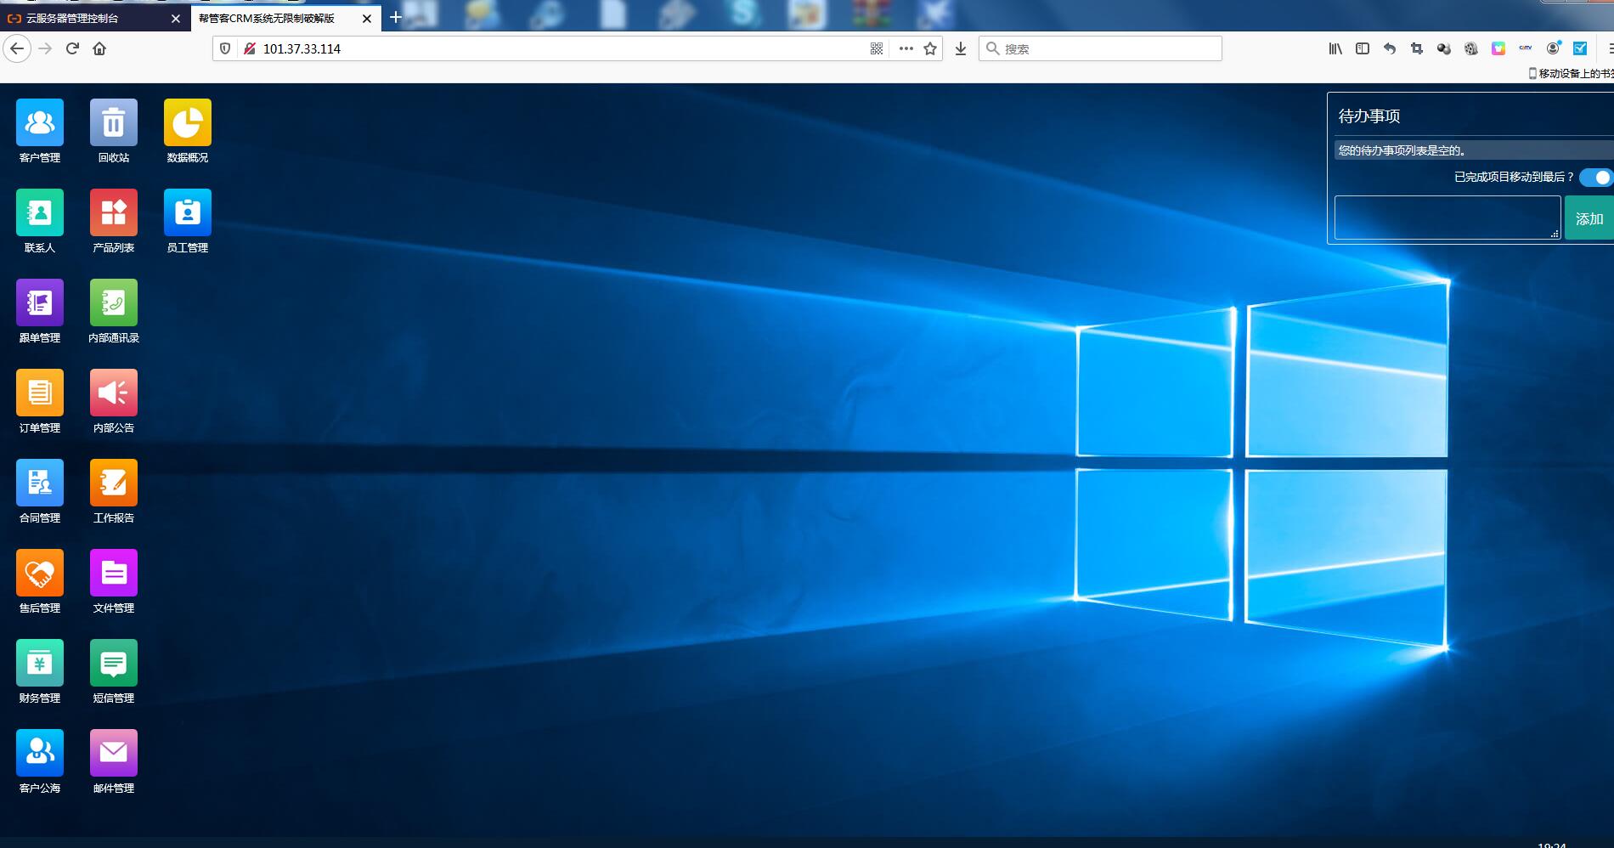Open the tracking protection shield icon
This screenshot has width=1614, height=848.
pyautogui.click(x=225, y=48)
